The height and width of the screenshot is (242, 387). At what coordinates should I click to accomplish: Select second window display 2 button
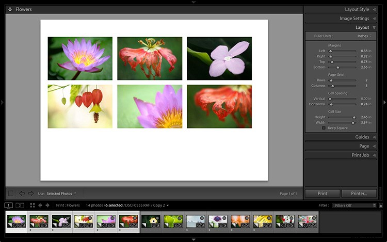coord(20,205)
